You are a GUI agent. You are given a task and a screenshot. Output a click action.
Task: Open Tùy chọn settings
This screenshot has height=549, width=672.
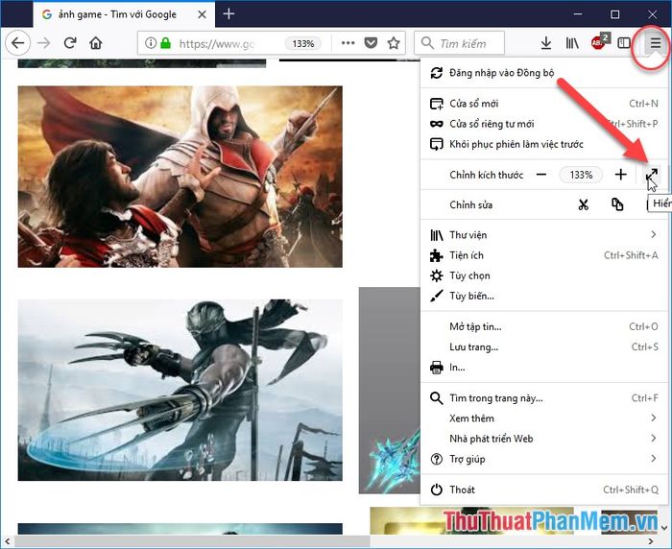(x=544, y=275)
